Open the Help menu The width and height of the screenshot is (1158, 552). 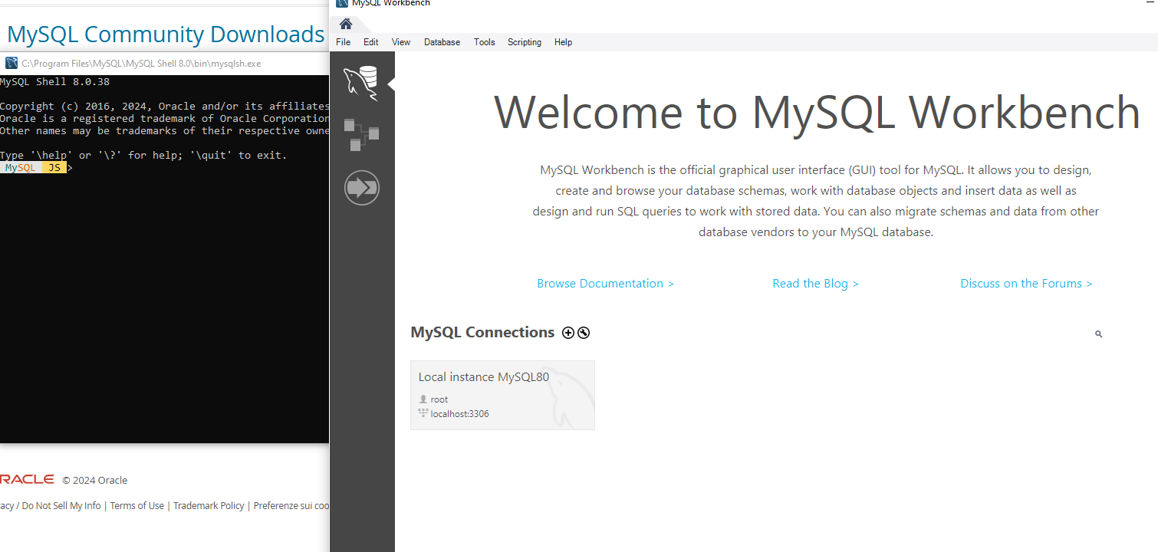click(563, 42)
